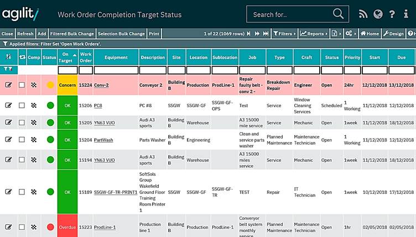Screen dimensions: 416x237
Task: Click the Equipment column filter field
Action: 116,70
